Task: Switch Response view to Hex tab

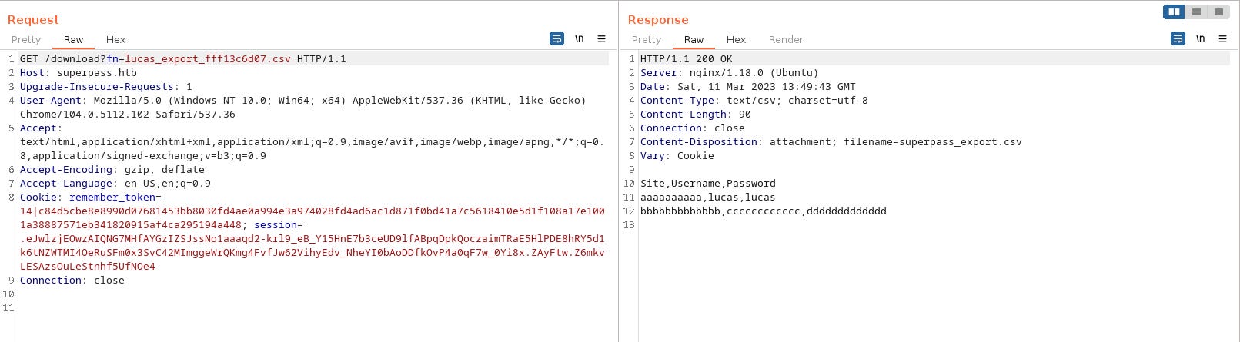Action: point(736,39)
